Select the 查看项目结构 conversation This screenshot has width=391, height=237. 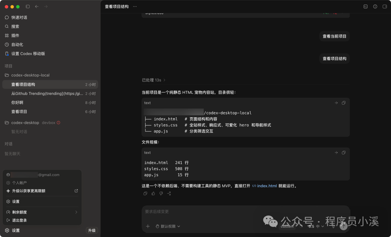(50, 84)
